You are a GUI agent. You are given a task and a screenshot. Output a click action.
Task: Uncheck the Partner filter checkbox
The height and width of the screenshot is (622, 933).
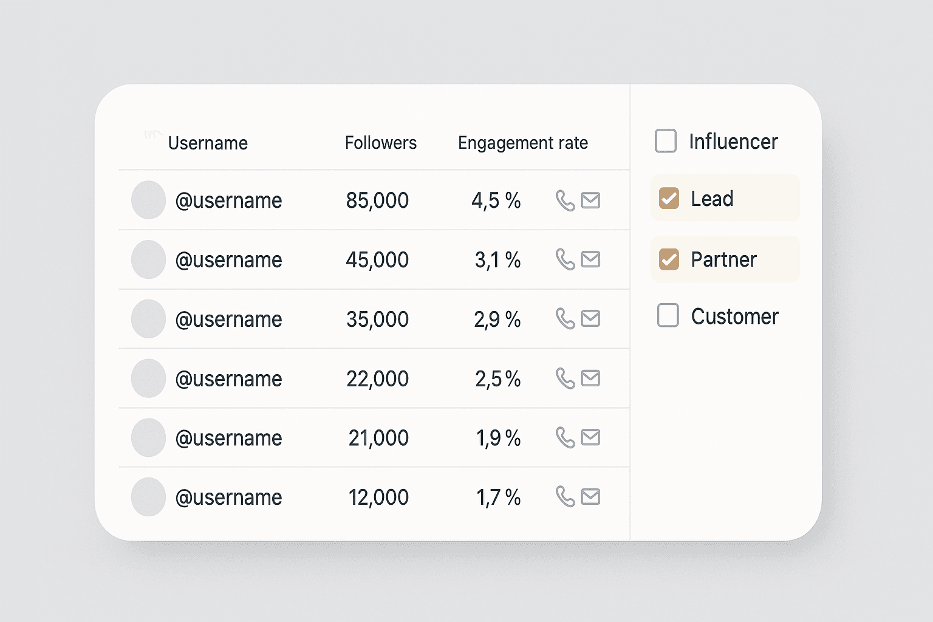tap(669, 259)
